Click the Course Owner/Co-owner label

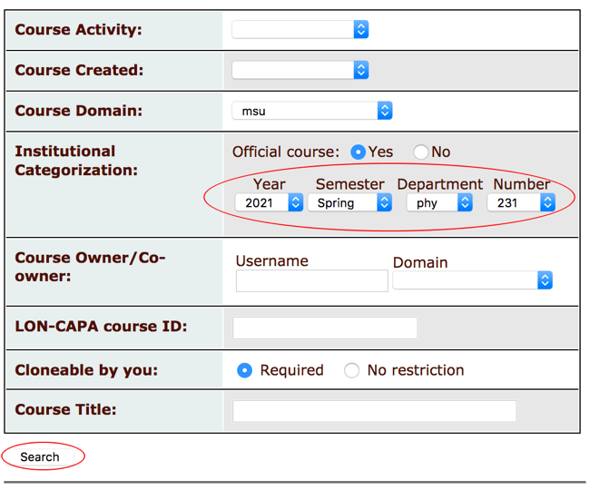point(90,267)
